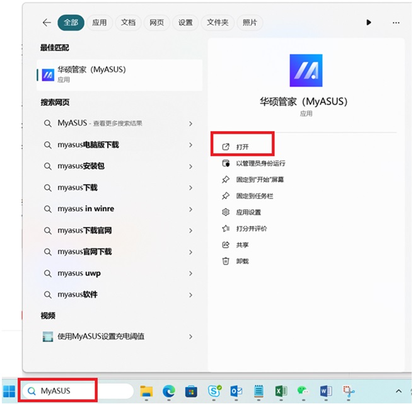Viewport: 413px width, 404px height.
Task: Expand the 'myasus in winre' suggestion arrow
Action: [x=190, y=209]
